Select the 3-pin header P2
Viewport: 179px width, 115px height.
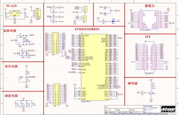click(x=85, y=18)
